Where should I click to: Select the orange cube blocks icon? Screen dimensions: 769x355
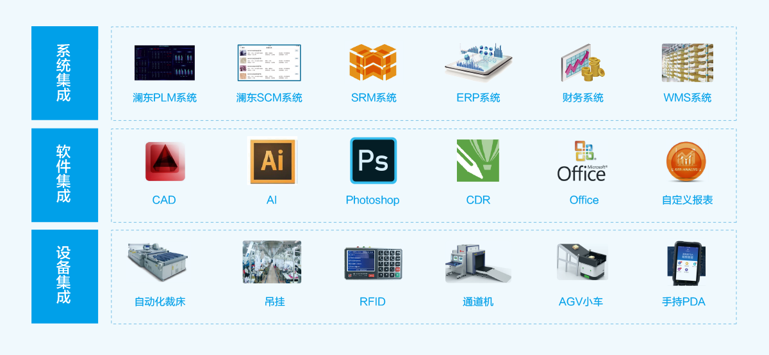[x=374, y=63]
